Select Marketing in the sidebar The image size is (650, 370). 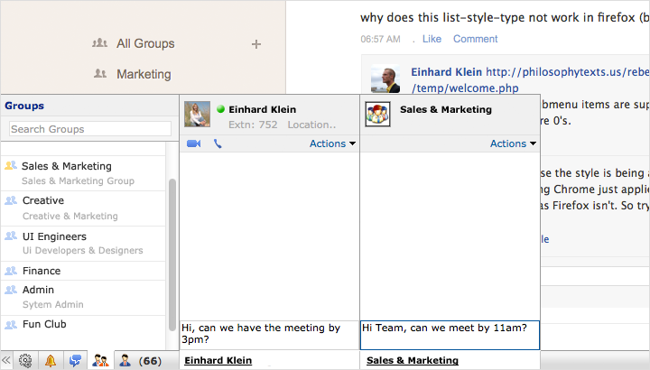[x=144, y=74]
